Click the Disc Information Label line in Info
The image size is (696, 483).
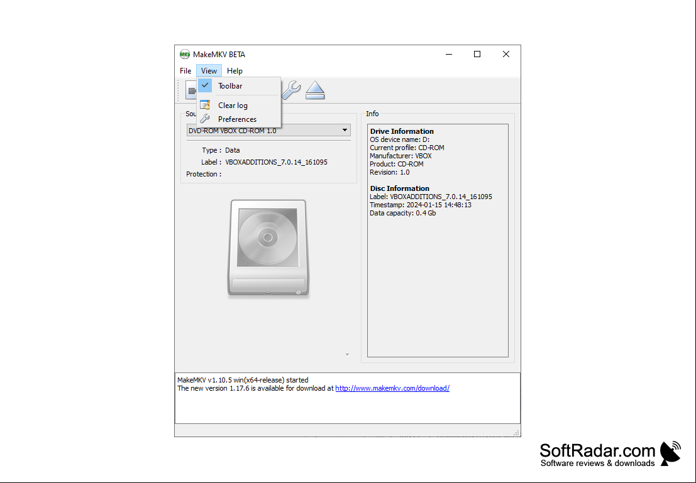click(x=431, y=197)
